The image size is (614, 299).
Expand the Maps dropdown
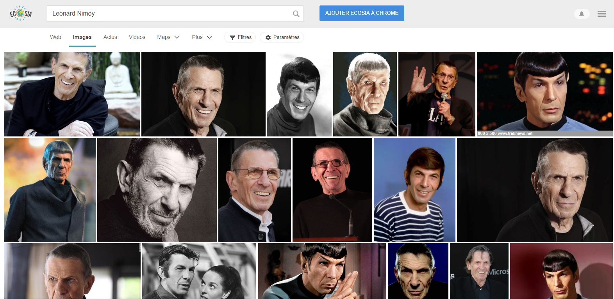(168, 37)
